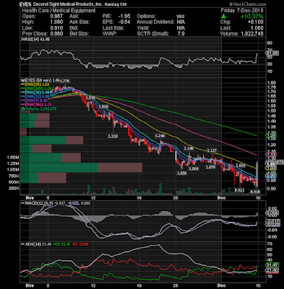This screenshot has width=284, height=289.
Task: Click the Prev Close value 0.960
Action: (56, 34)
